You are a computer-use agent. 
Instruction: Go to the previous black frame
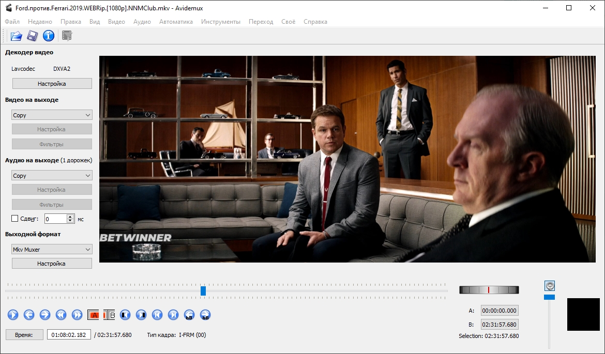[125, 315]
